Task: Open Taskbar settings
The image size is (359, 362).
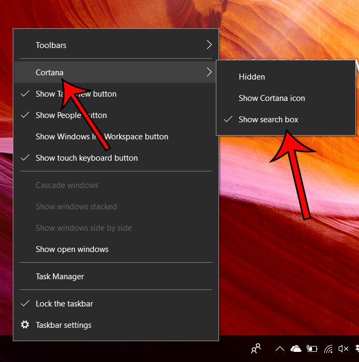Action: tap(64, 325)
